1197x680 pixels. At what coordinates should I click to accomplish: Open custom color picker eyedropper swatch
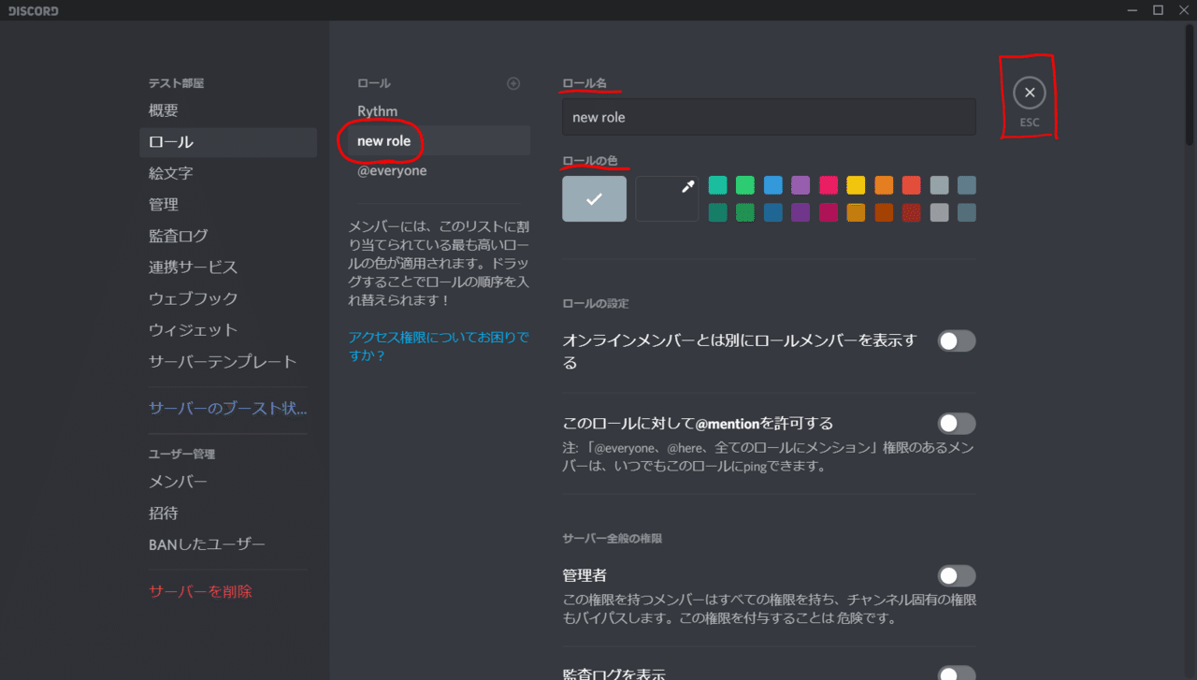point(668,199)
